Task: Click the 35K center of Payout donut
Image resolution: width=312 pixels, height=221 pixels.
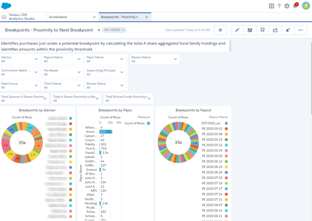Action: tap(178, 142)
